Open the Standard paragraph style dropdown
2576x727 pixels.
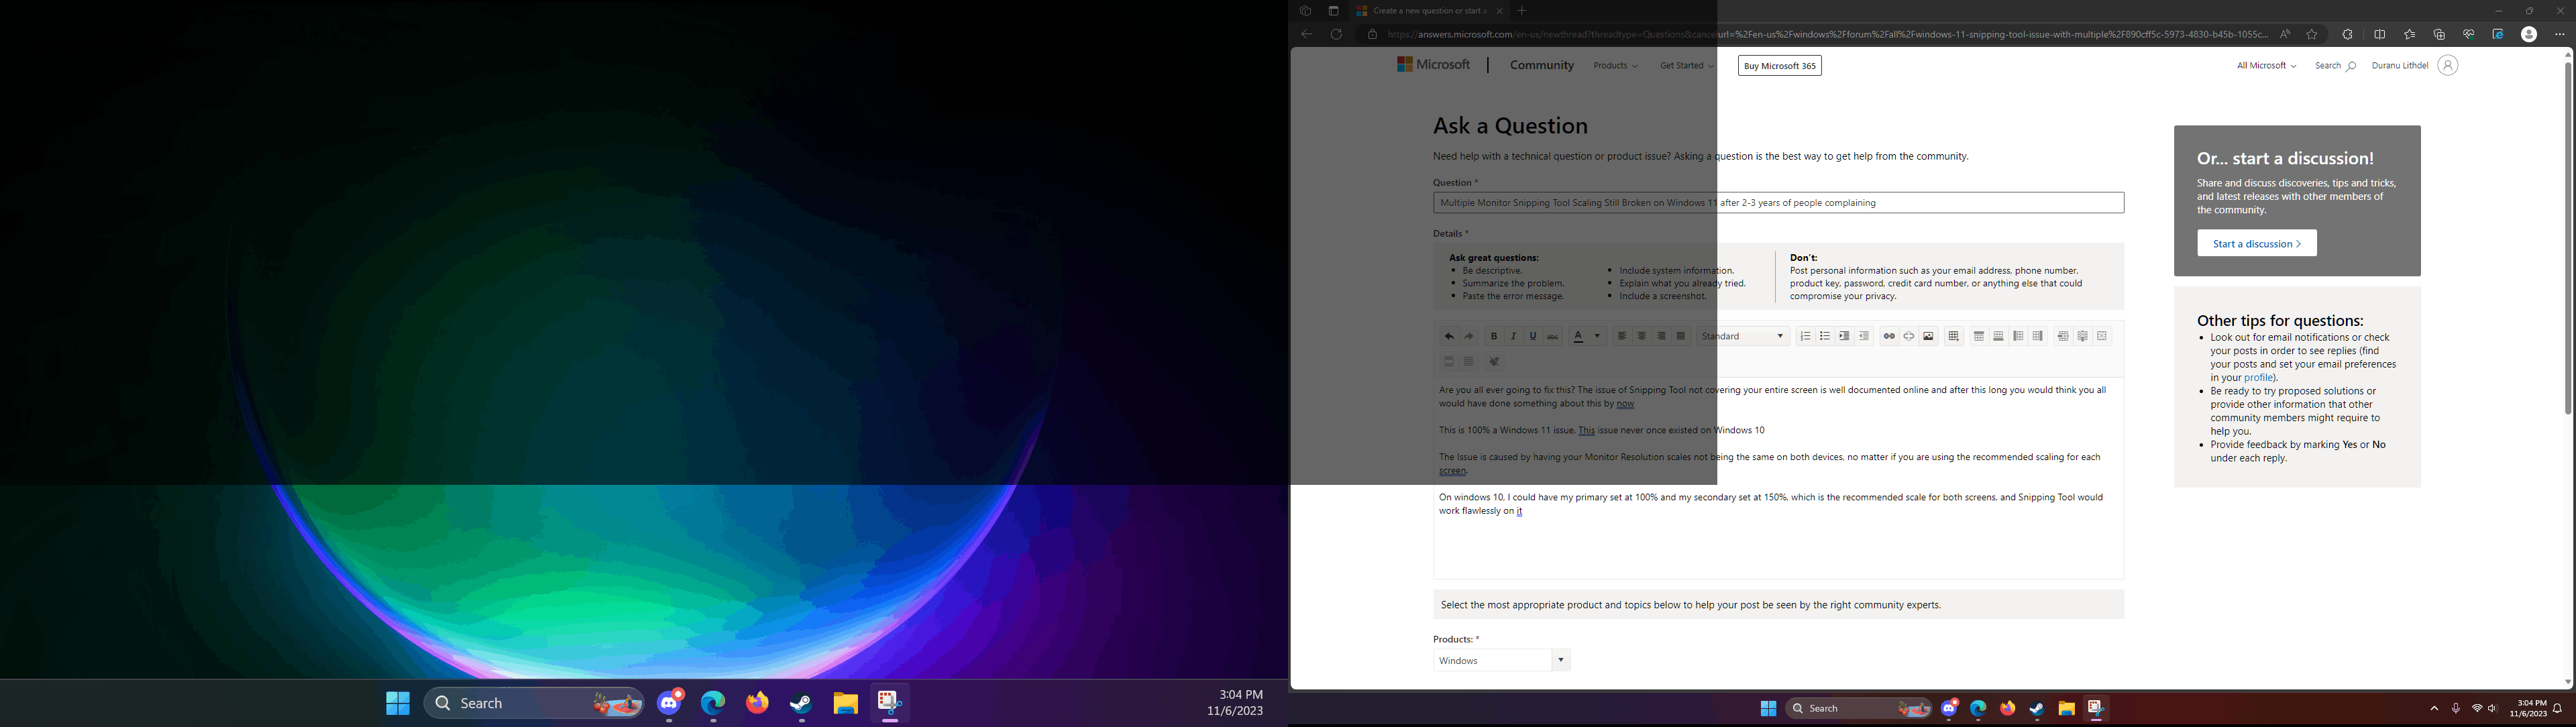(x=1744, y=336)
